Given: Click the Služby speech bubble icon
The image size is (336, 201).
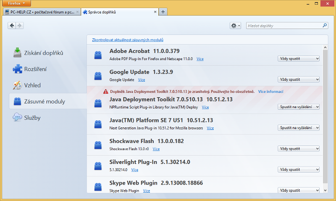Looking at the screenshot, I should click(x=17, y=117).
